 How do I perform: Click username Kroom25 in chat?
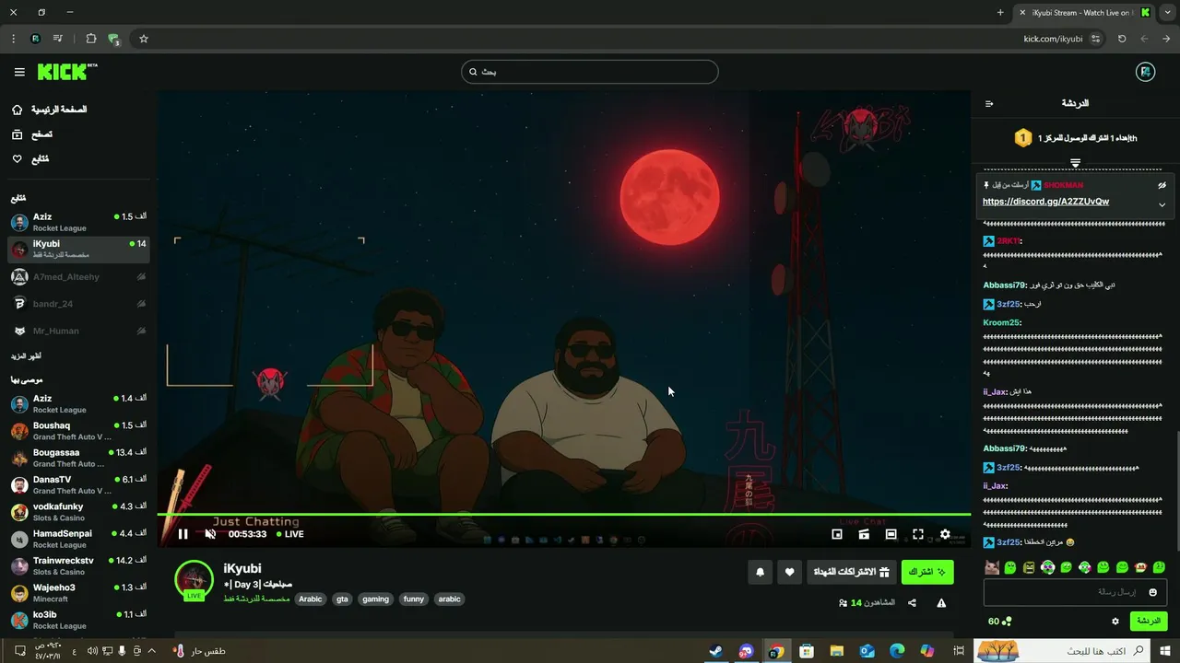pyautogui.click(x=1001, y=322)
